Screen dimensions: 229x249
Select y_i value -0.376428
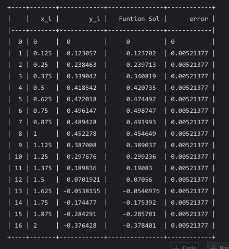click(80, 226)
